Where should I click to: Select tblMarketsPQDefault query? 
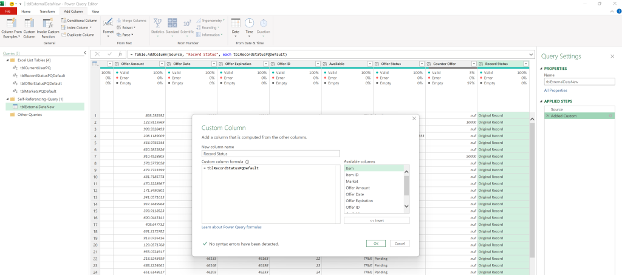pos(38,91)
